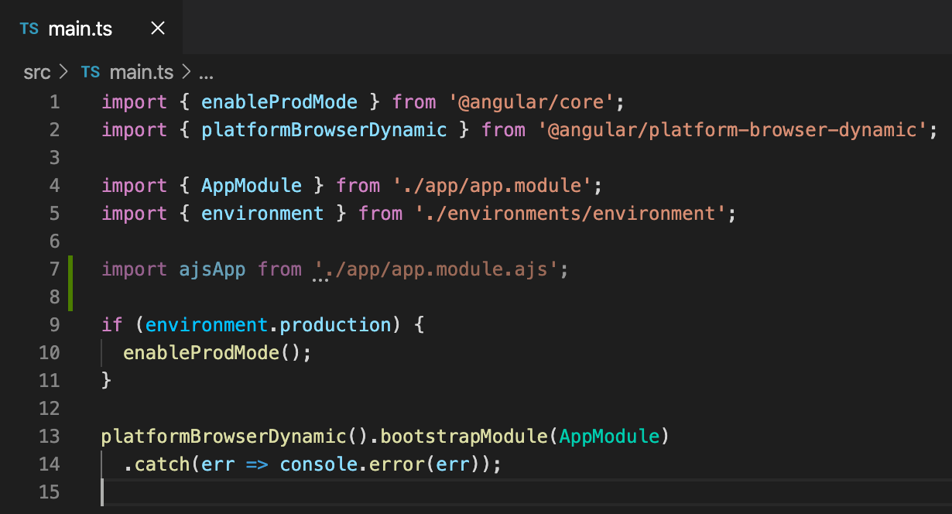Click line number 1 in the gutter
Screen dimensions: 952x514
(54, 102)
